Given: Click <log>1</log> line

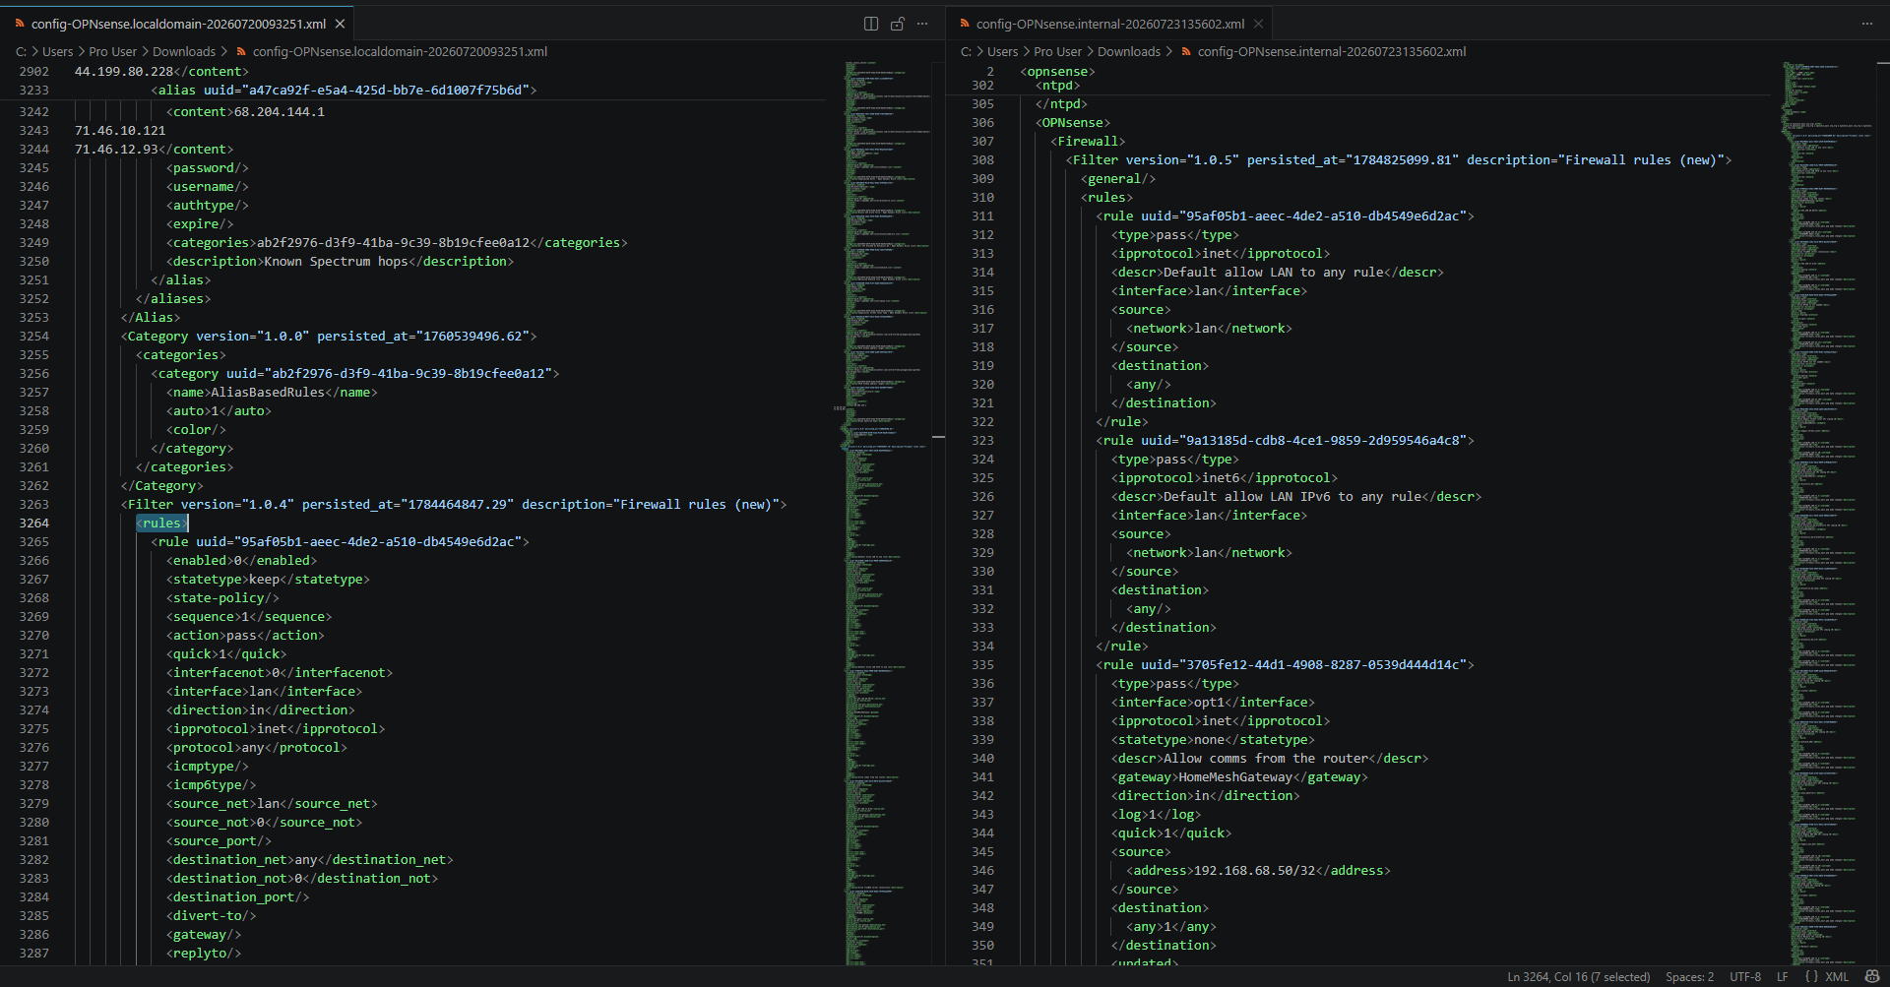Looking at the screenshot, I should (x=1157, y=815).
